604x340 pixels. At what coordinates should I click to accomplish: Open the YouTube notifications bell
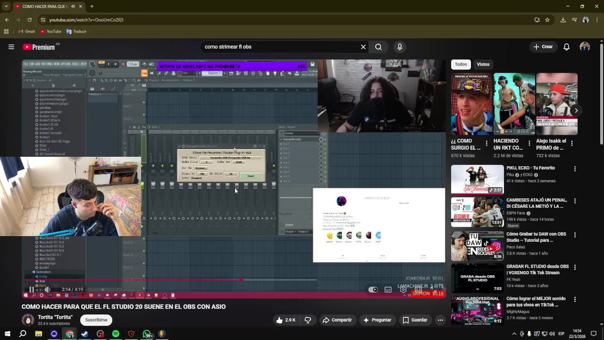(x=567, y=47)
